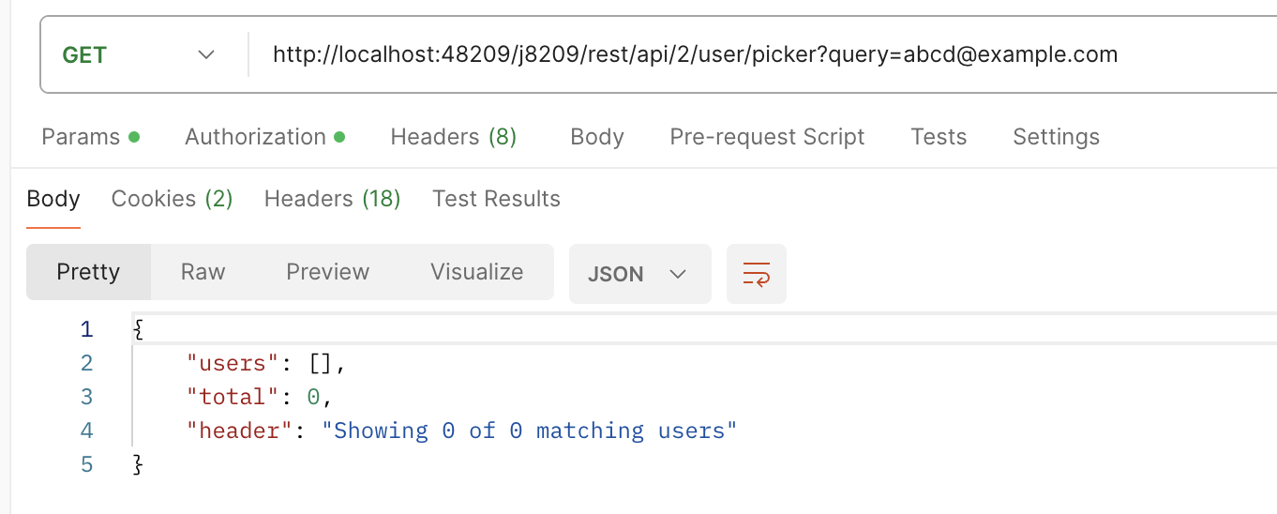
Task: Switch response view to Preview
Action: point(328,272)
